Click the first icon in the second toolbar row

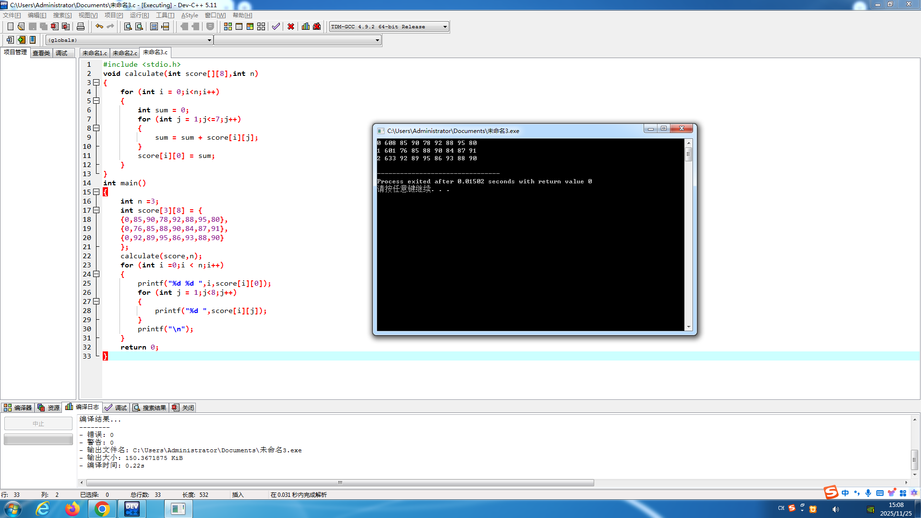[x=10, y=40]
